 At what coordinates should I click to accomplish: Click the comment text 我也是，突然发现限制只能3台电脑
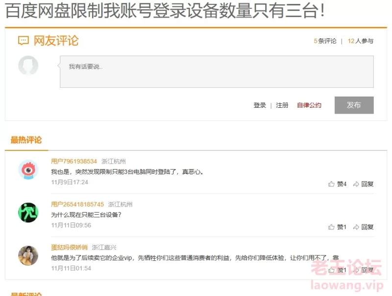pos(127,172)
